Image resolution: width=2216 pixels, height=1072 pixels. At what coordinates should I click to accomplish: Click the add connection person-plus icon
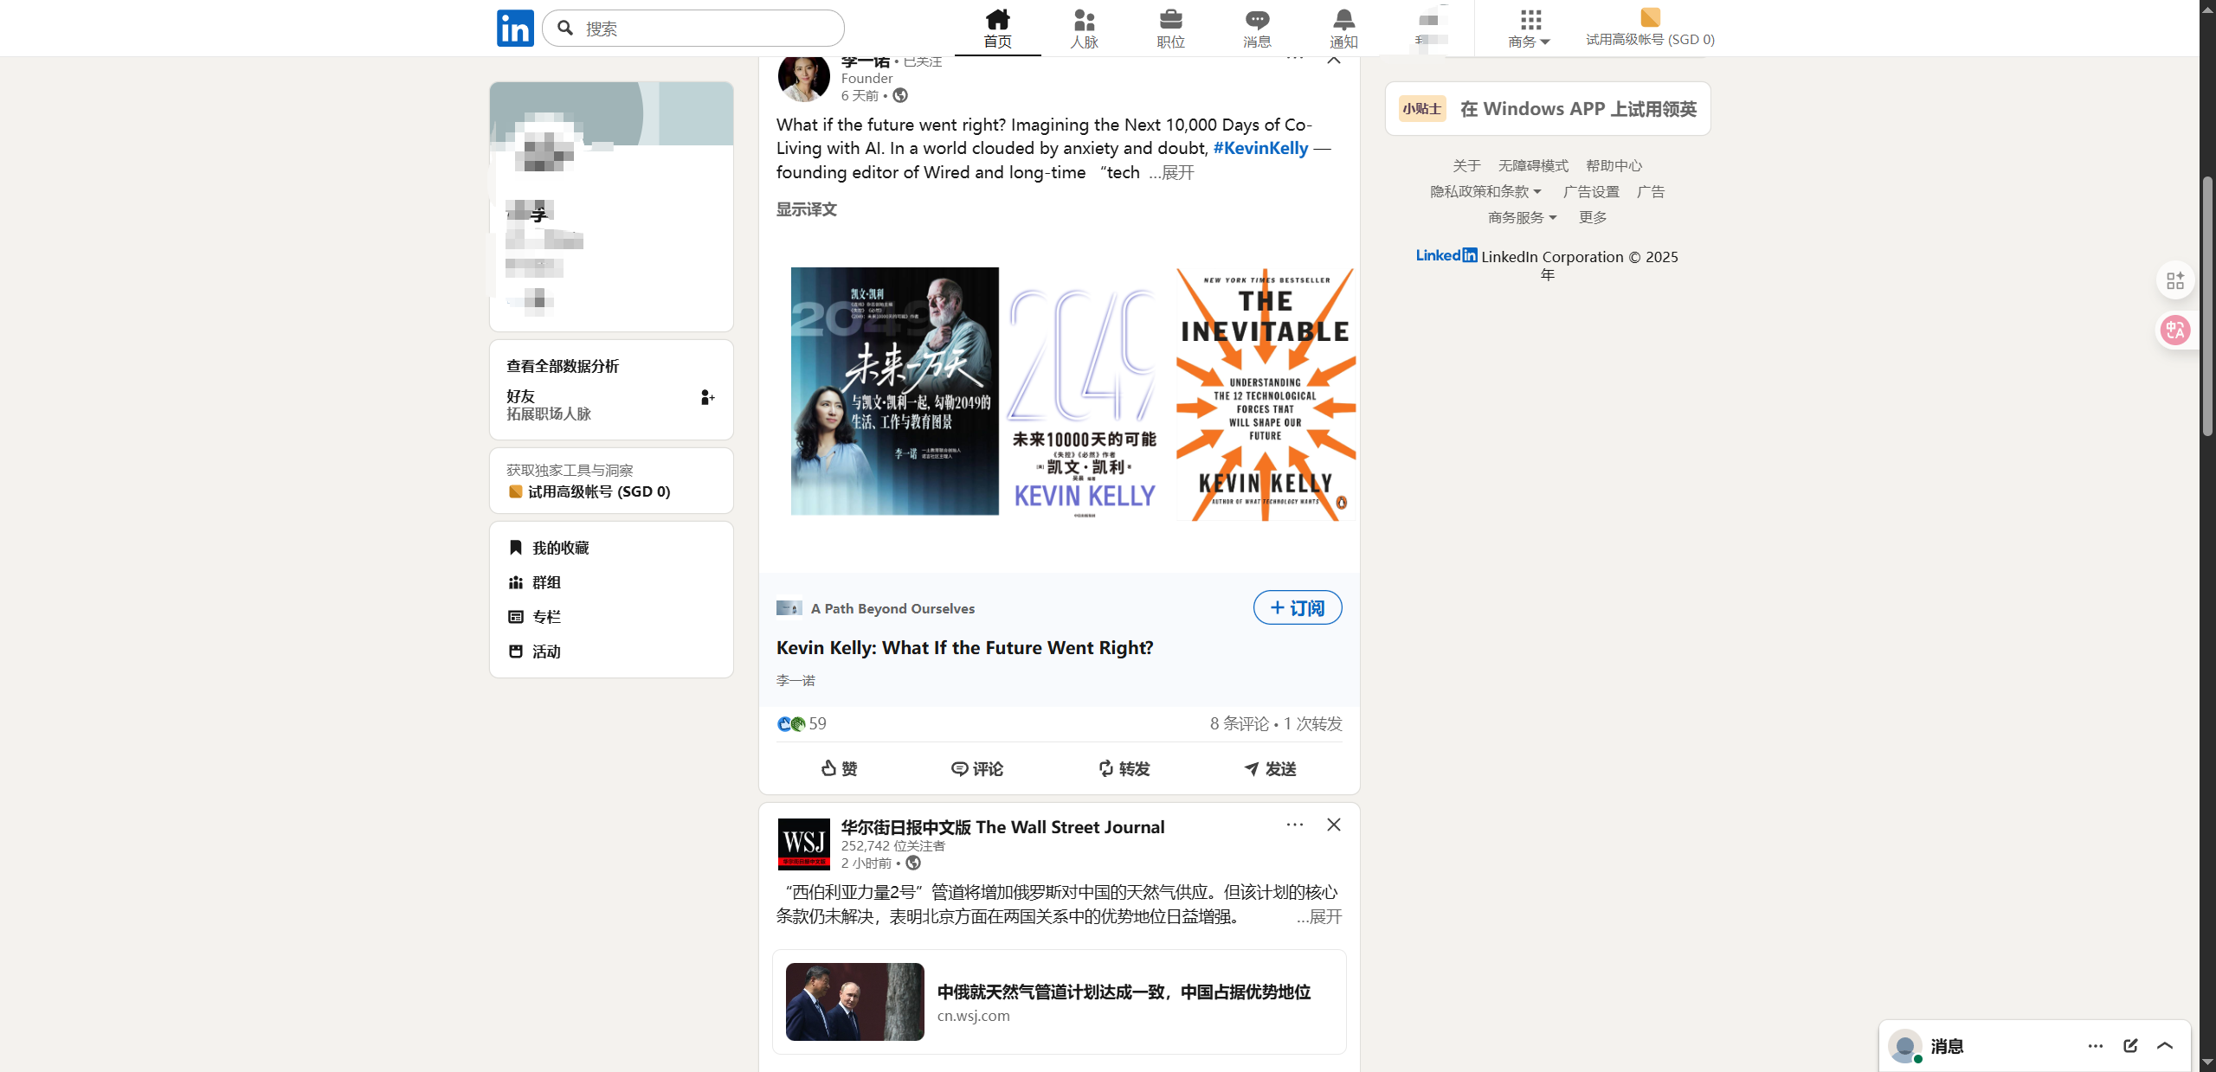coord(707,397)
